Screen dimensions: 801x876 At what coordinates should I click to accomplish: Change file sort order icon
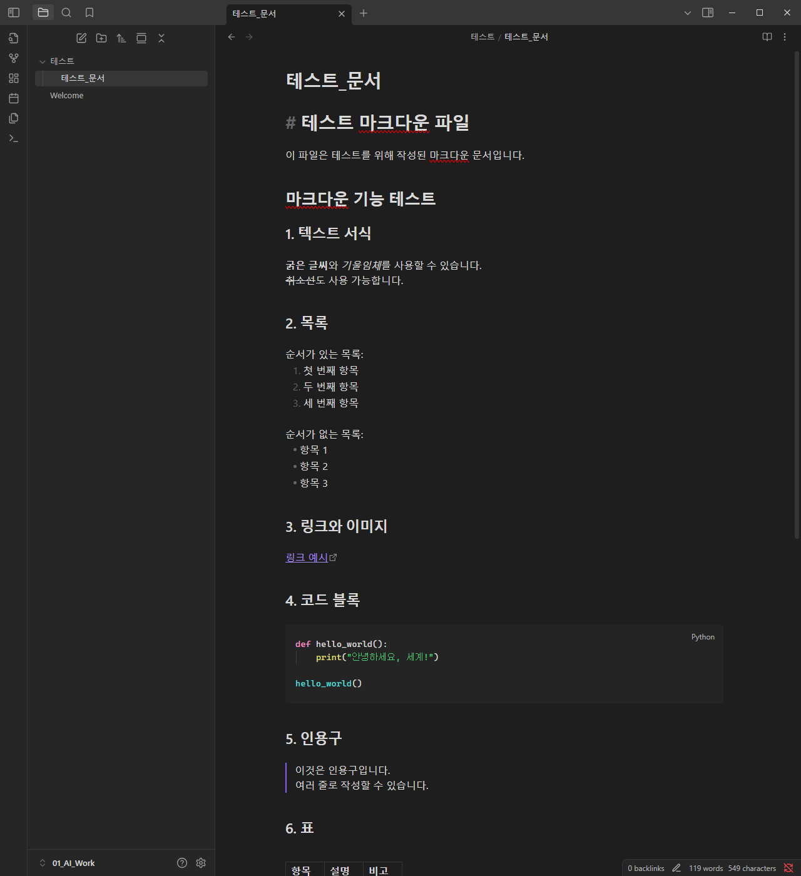tap(121, 38)
